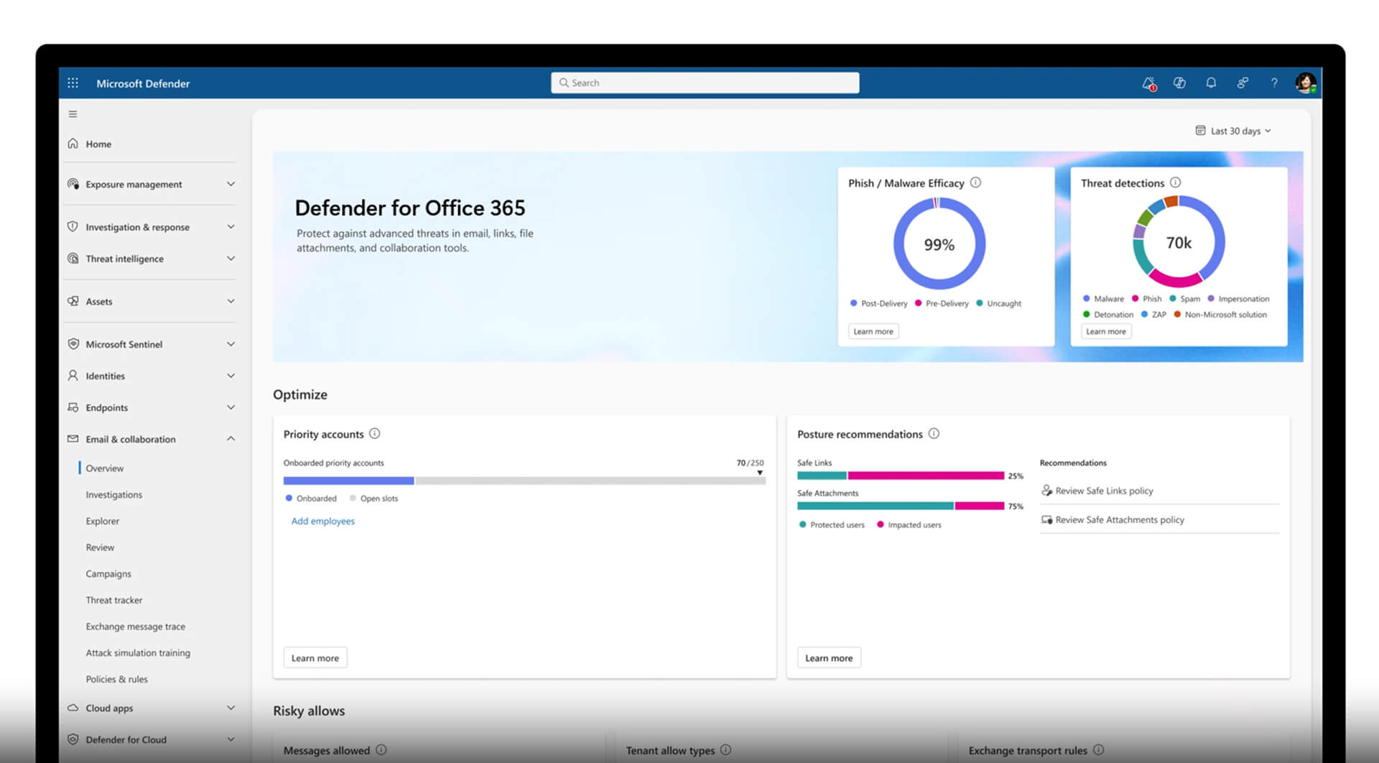1379x763 pixels.
Task: Open the Copilot icon in header
Action: (1179, 83)
